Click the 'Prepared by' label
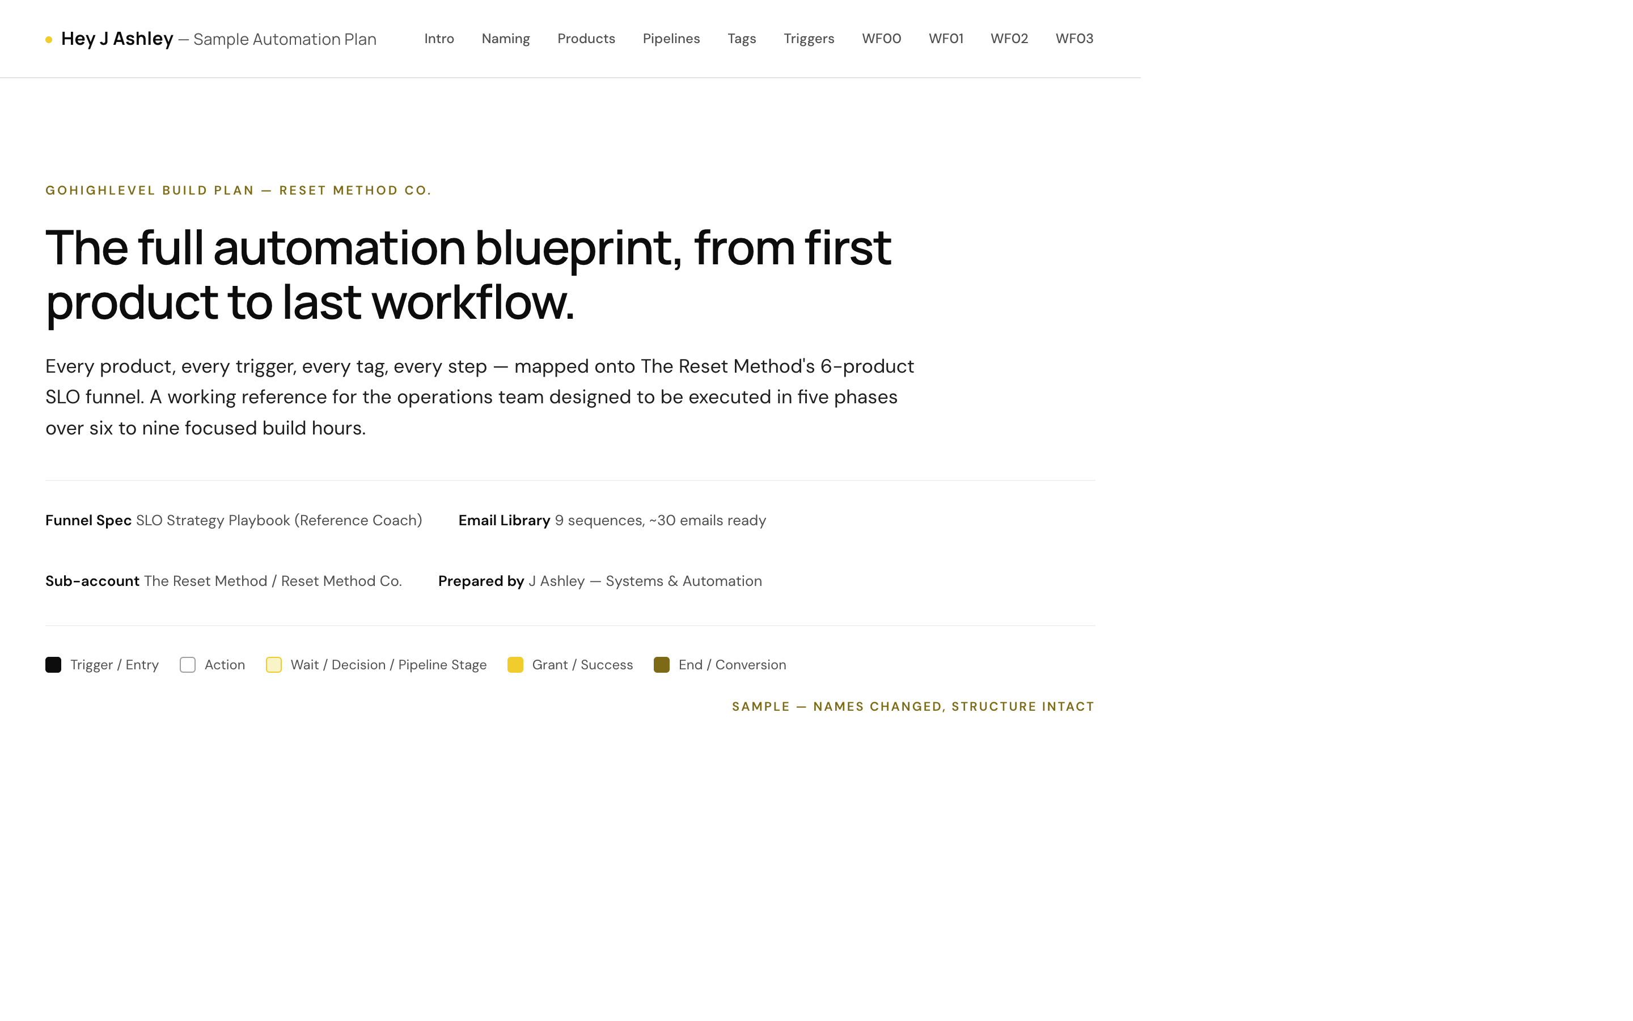Image resolution: width=1633 pixels, height=1021 pixels. 481,581
